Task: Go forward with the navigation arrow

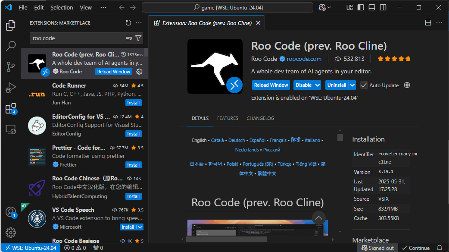Action: pyautogui.click(x=133, y=7)
